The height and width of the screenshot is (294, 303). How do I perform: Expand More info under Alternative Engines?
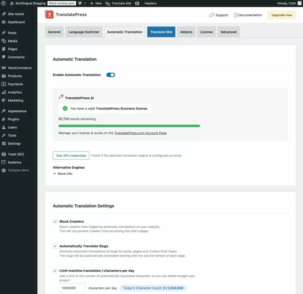tap(62, 174)
